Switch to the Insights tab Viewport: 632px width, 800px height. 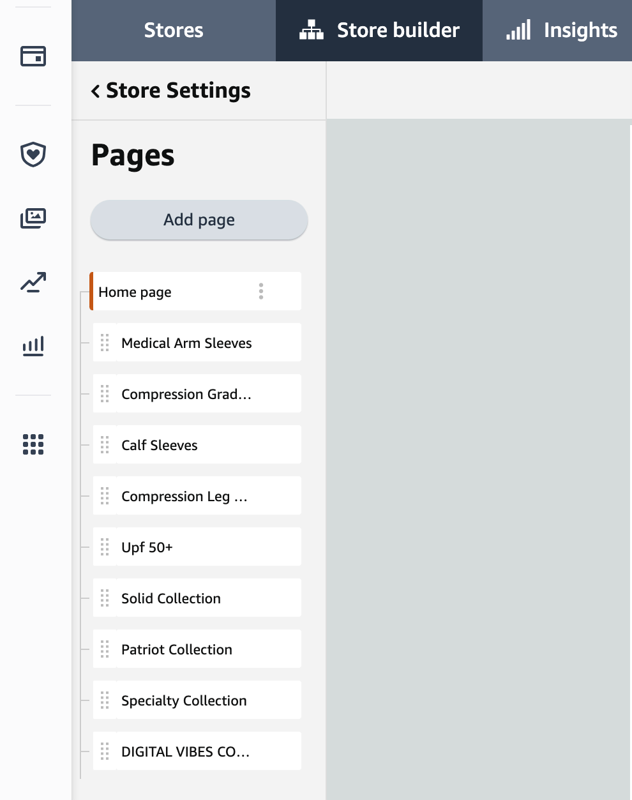click(562, 31)
